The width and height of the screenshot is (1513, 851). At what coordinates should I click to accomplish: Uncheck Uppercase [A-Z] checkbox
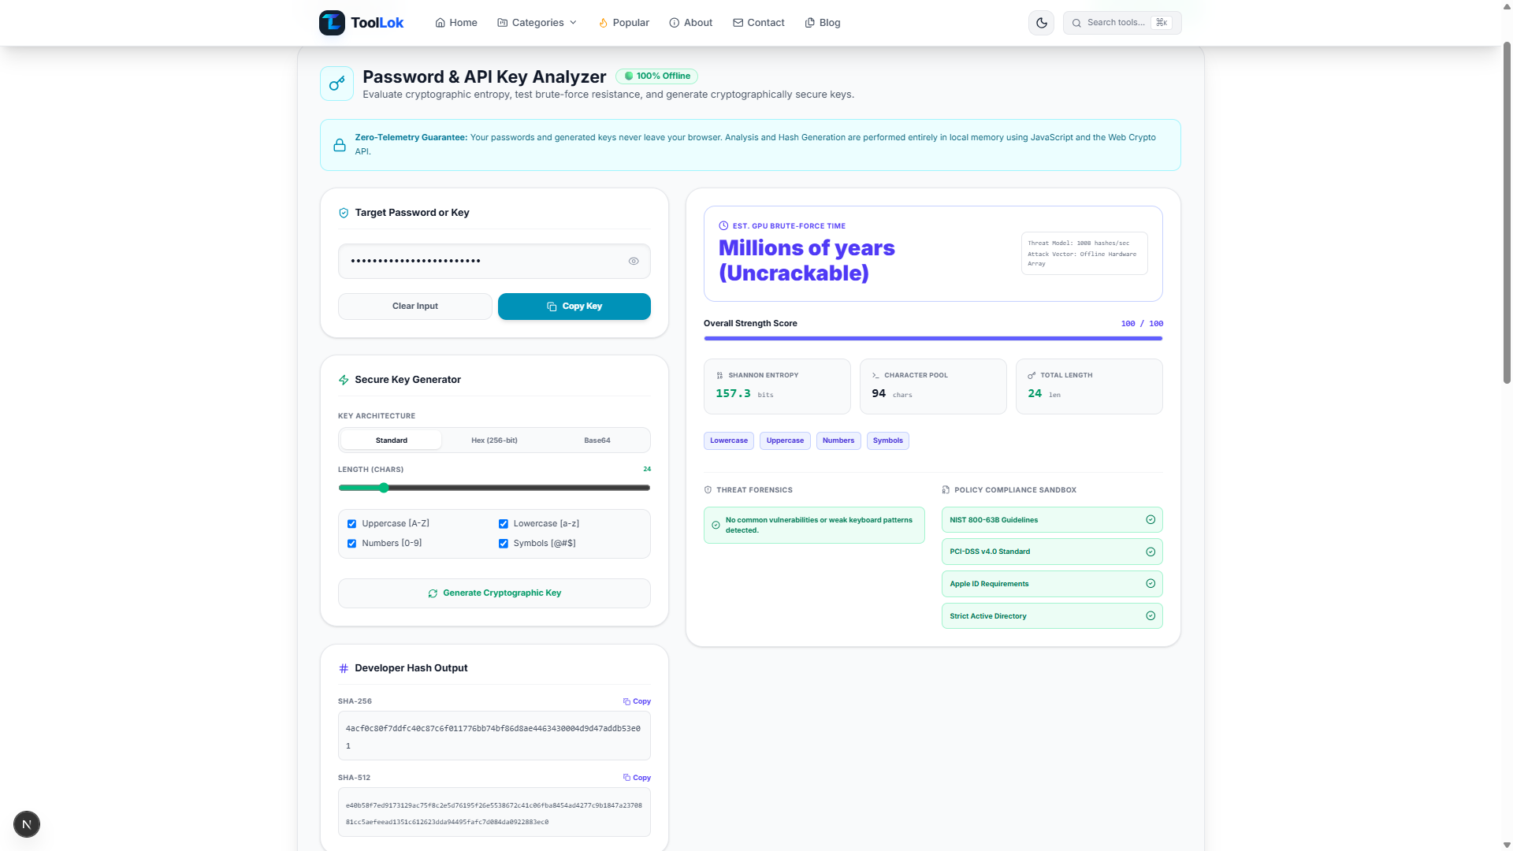[x=351, y=524]
